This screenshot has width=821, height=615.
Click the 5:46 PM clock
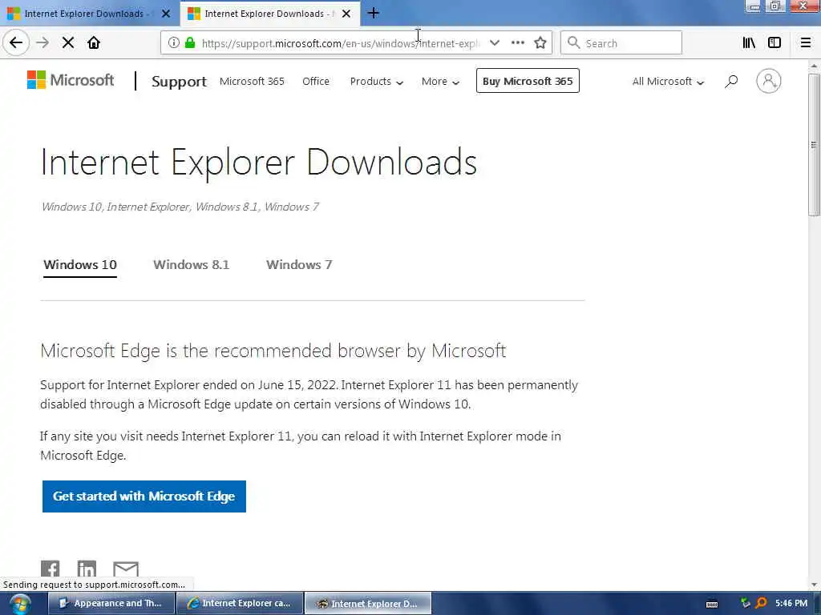[791, 604]
